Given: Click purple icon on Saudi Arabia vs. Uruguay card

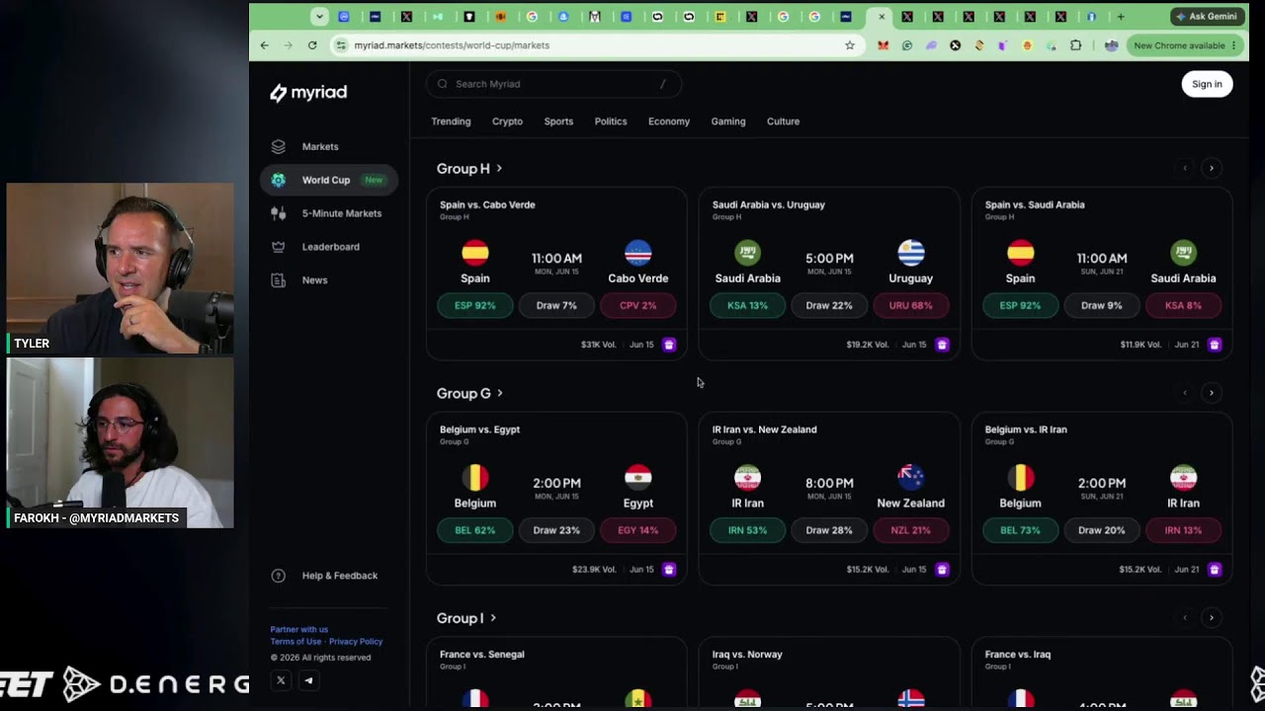Looking at the screenshot, I should 942,345.
